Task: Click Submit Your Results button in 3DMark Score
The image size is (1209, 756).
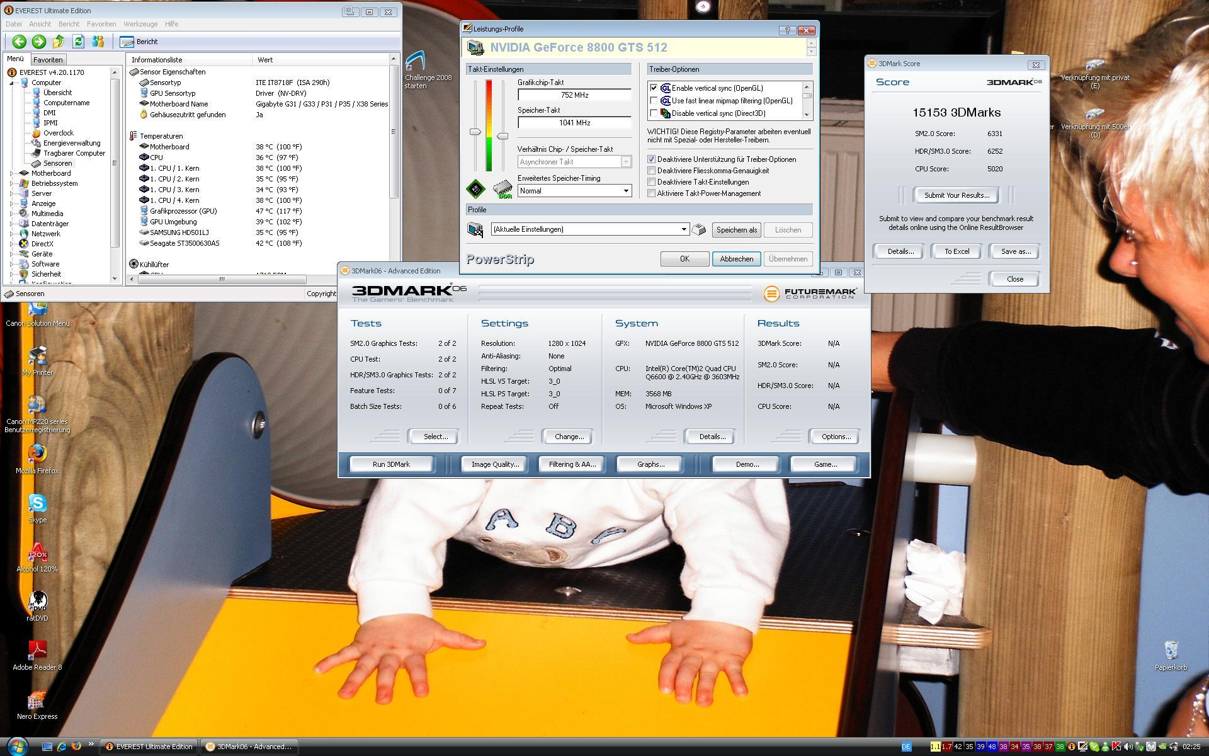Action: click(x=956, y=195)
